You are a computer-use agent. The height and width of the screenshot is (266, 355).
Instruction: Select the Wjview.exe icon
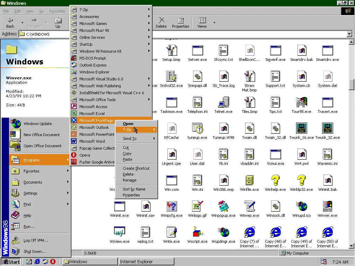pyautogui.click(x=119, y=232)
